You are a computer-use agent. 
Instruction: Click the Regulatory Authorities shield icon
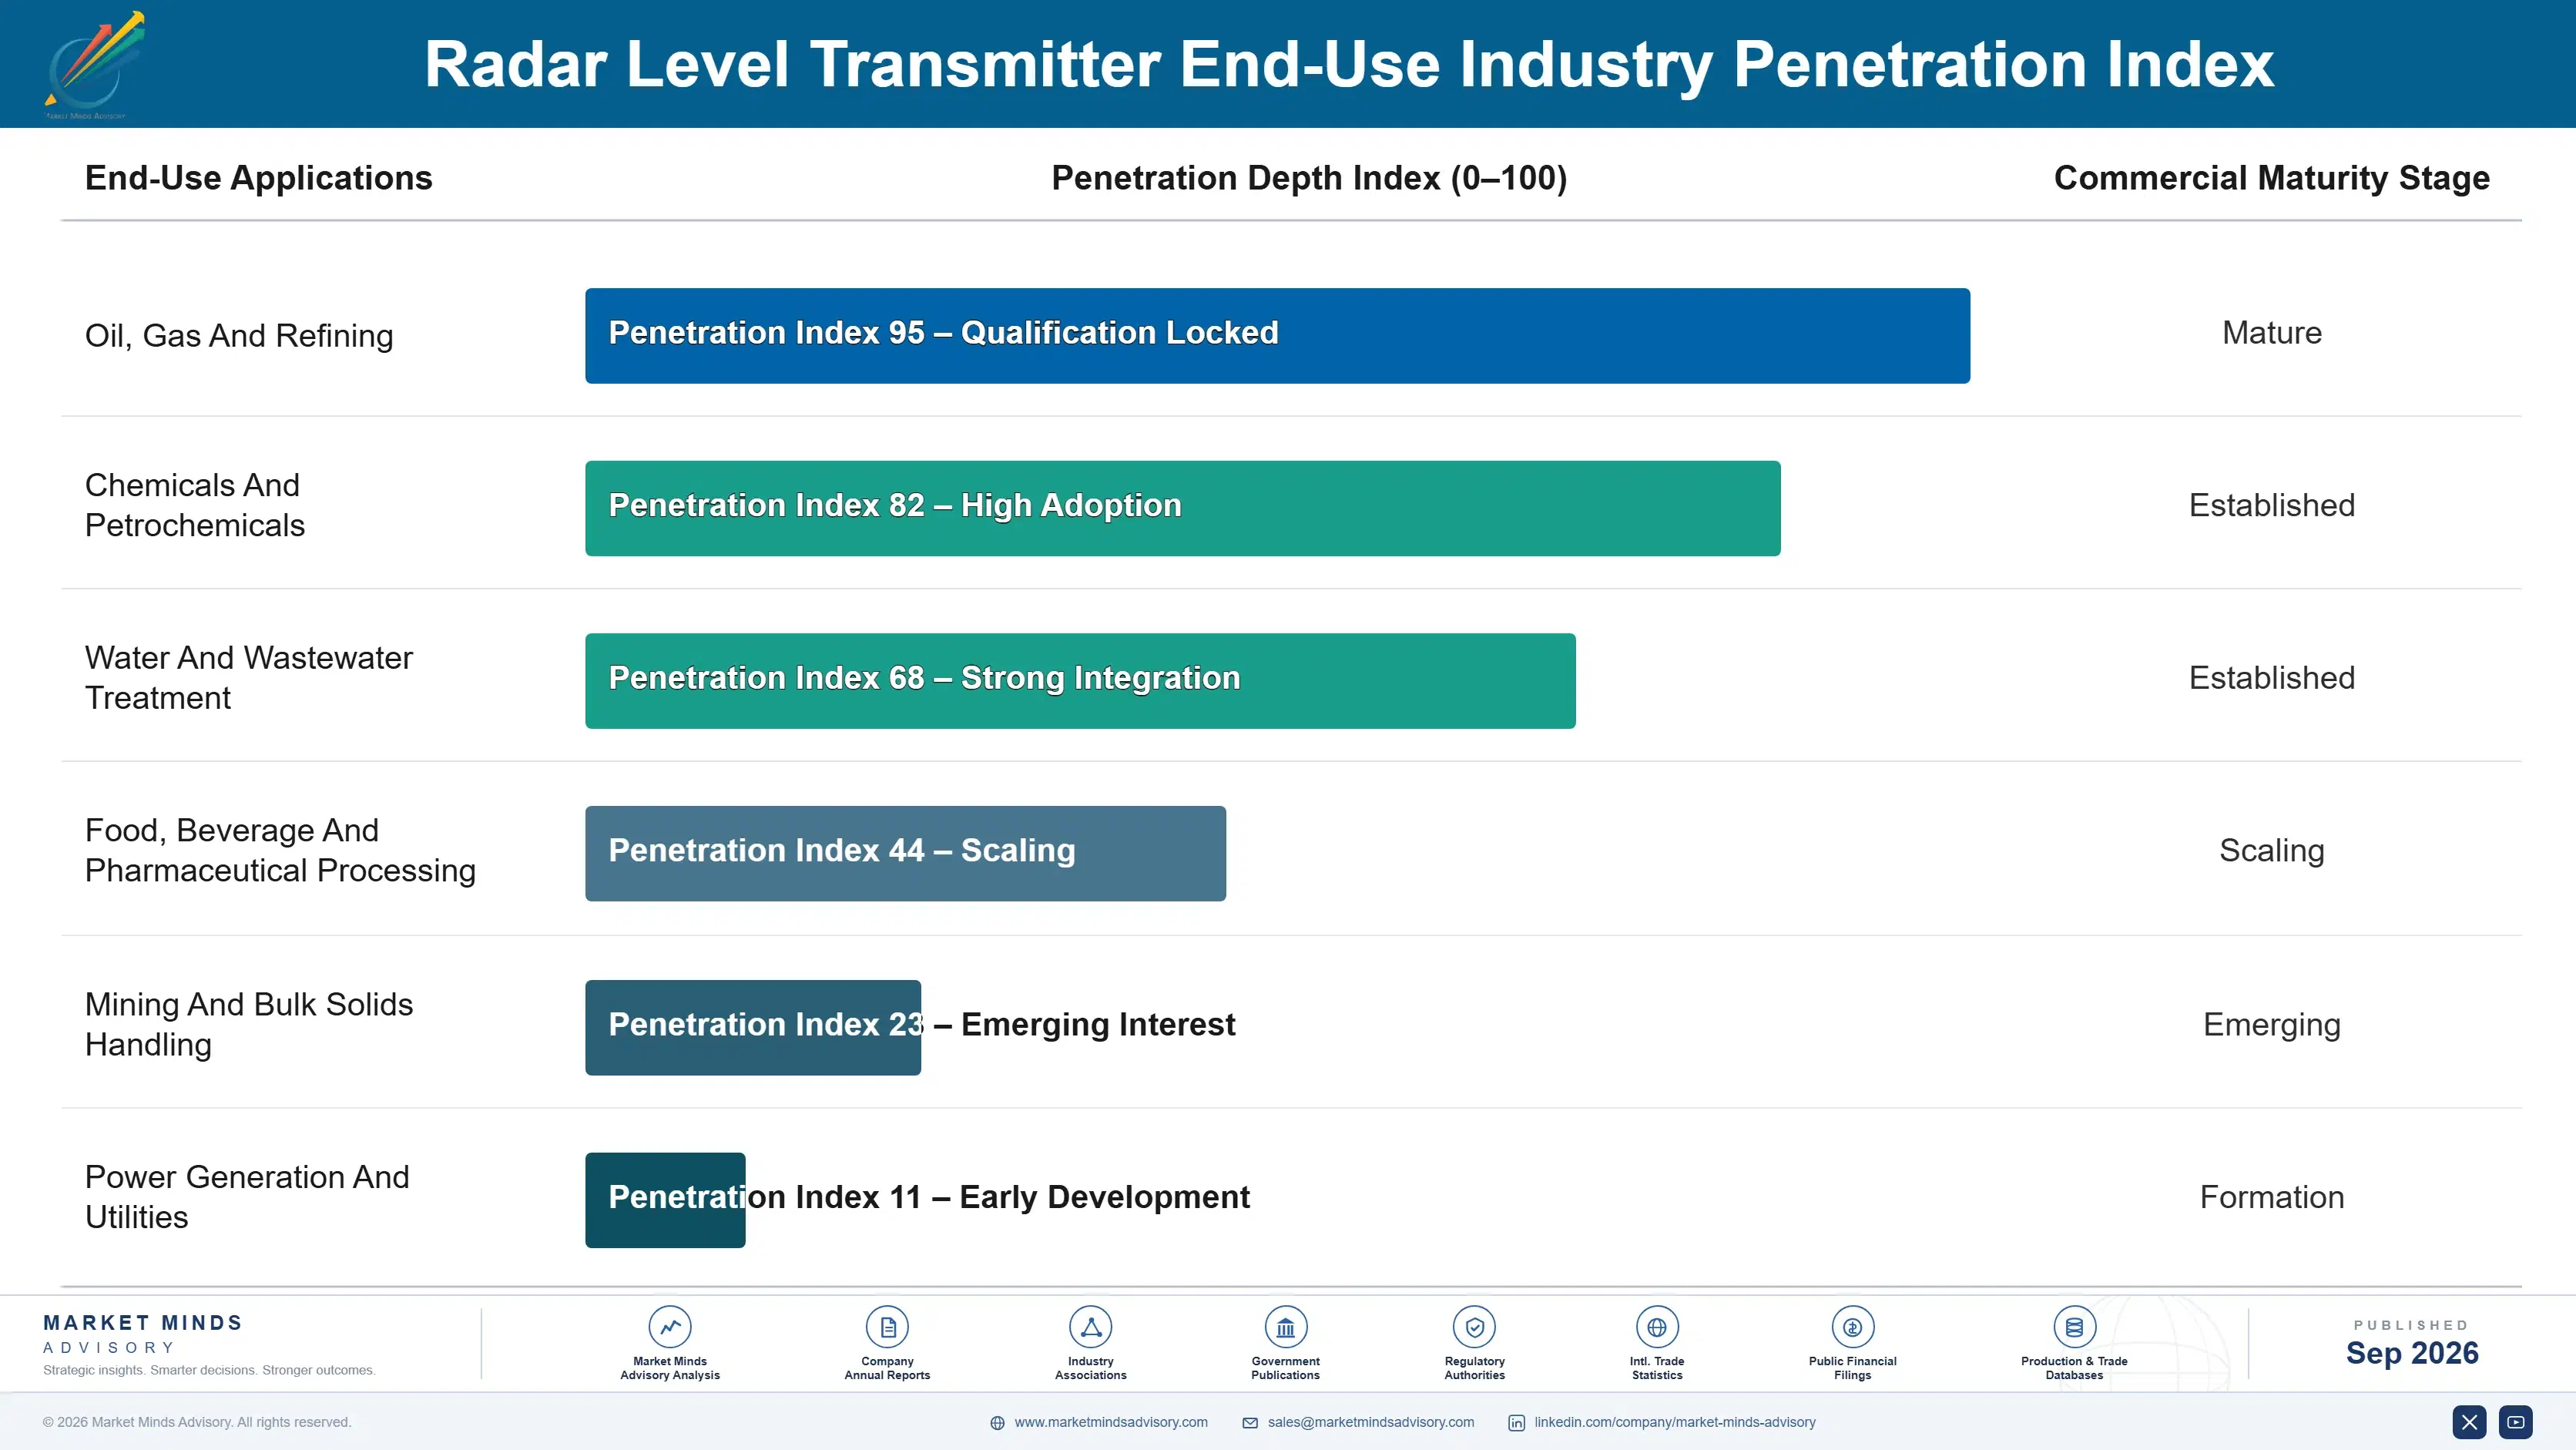tap(1474, 1327)
